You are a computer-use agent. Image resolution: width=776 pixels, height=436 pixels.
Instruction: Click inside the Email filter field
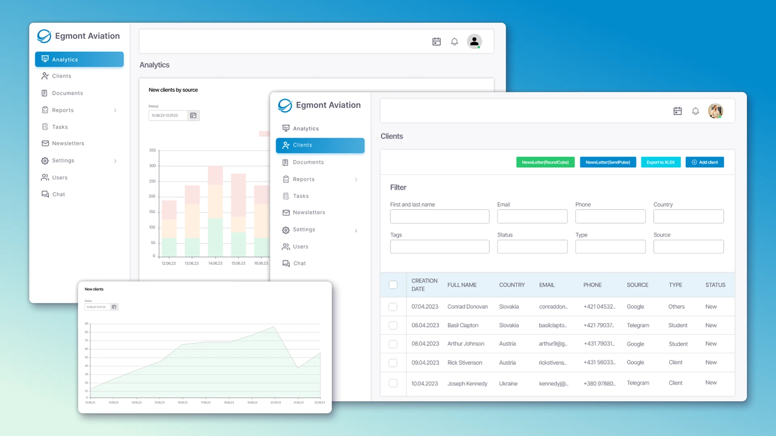pos(532,216)
